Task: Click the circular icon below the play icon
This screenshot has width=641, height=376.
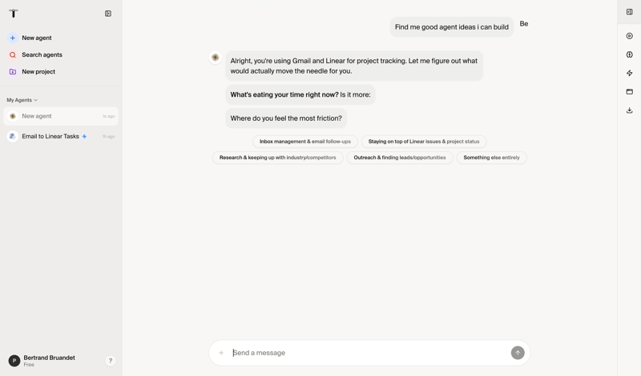Action: pyautogui.click(x=630, y=54)
